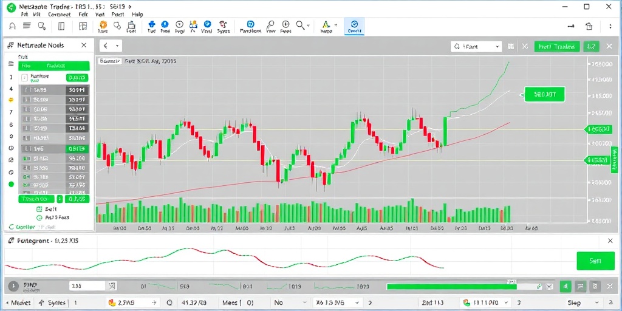
Task: Toggle checkbox in first gray watchlist row
Action: click(26, 90)
